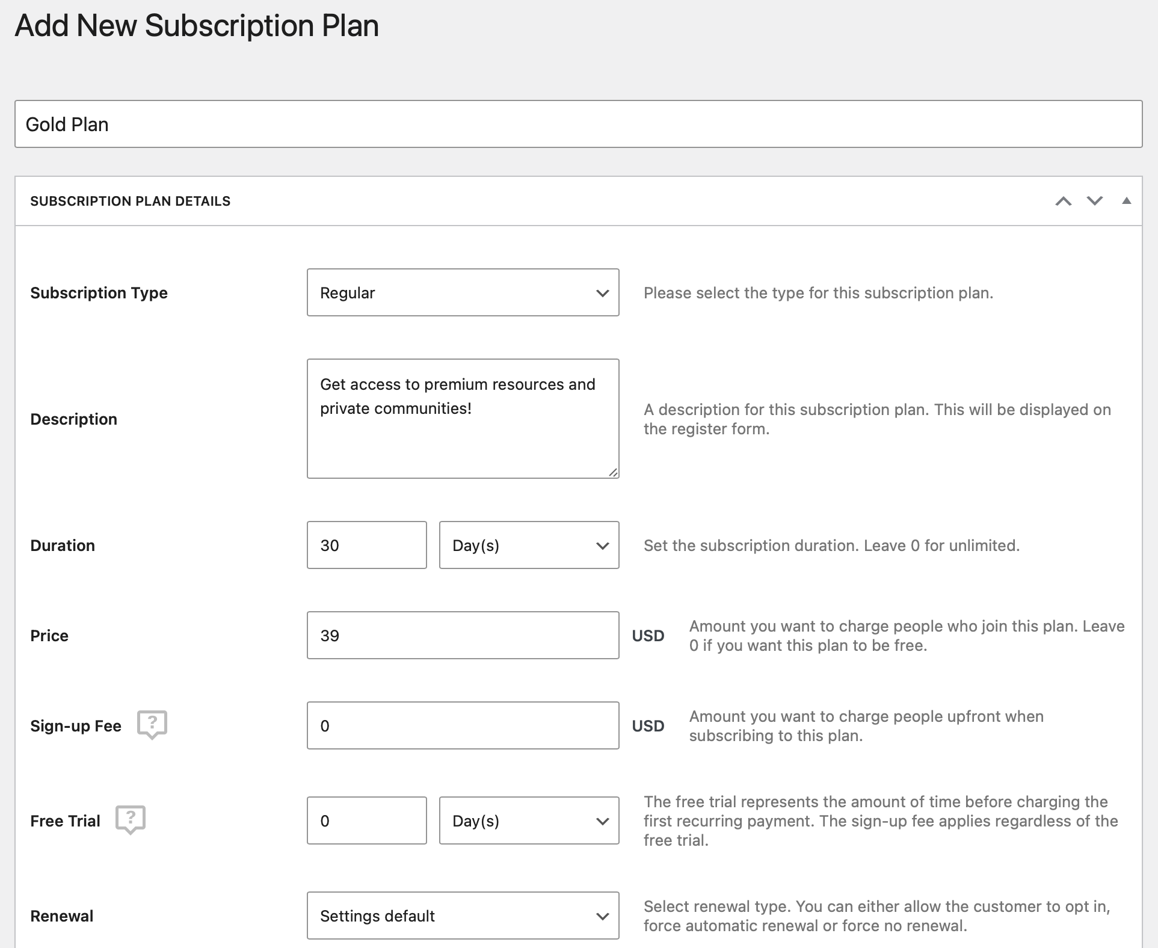Click 'charge people upfront' help text
The width and height of the screenshot is (1158, 948).
(x=866, y=726)
